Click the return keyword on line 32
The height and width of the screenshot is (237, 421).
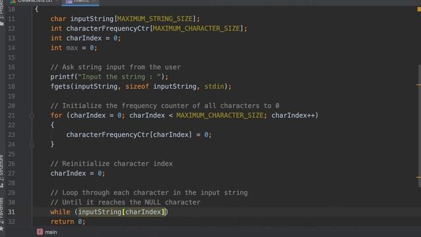coord(62,222)
